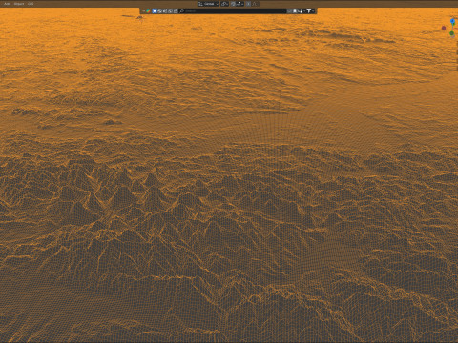This screenshot has height=343, width=458.
Task: Click the red X axis on navigation gizmo
Action: [x=444, y=28]
